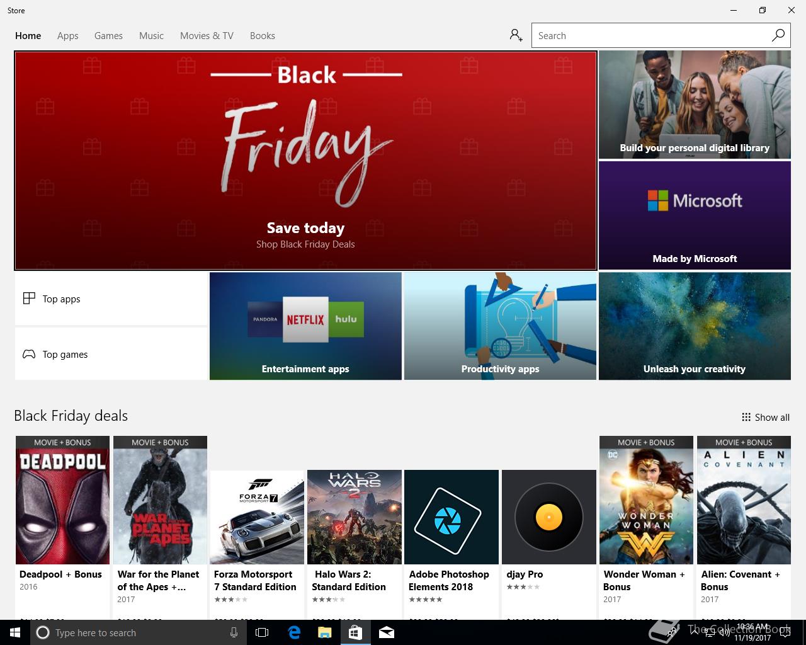This screenshot has height=645, width=806.
Task: Open the Windows Start menu
Action: 15,632
